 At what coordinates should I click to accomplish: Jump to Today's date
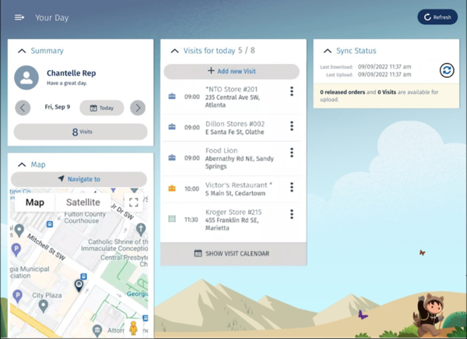102,108
